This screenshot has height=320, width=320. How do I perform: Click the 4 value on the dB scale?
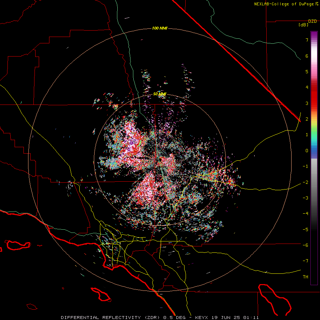[307, 87]
